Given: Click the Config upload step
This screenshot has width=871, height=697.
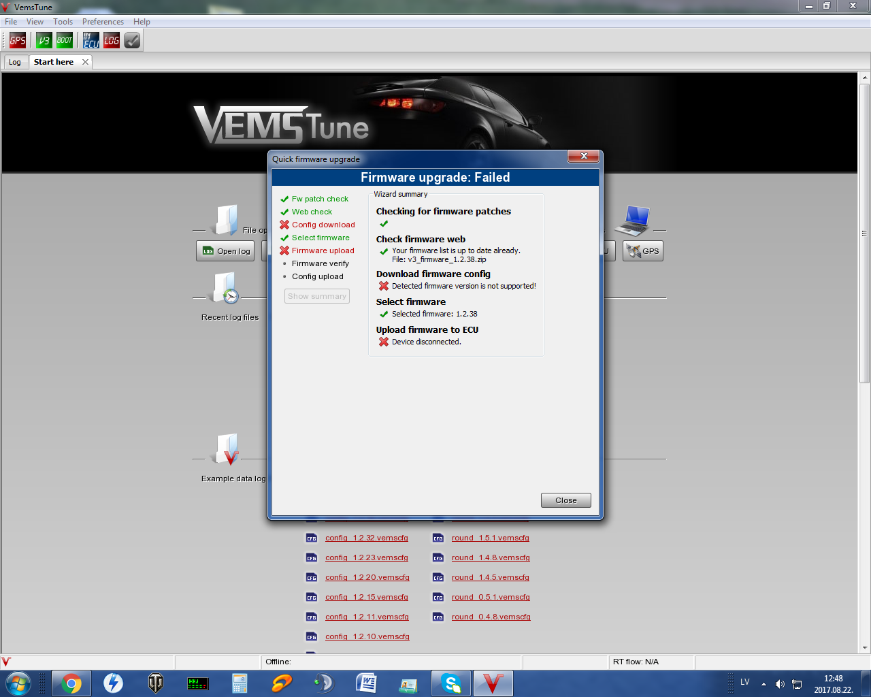Looking at the screenshot, I should coord(318,276).
